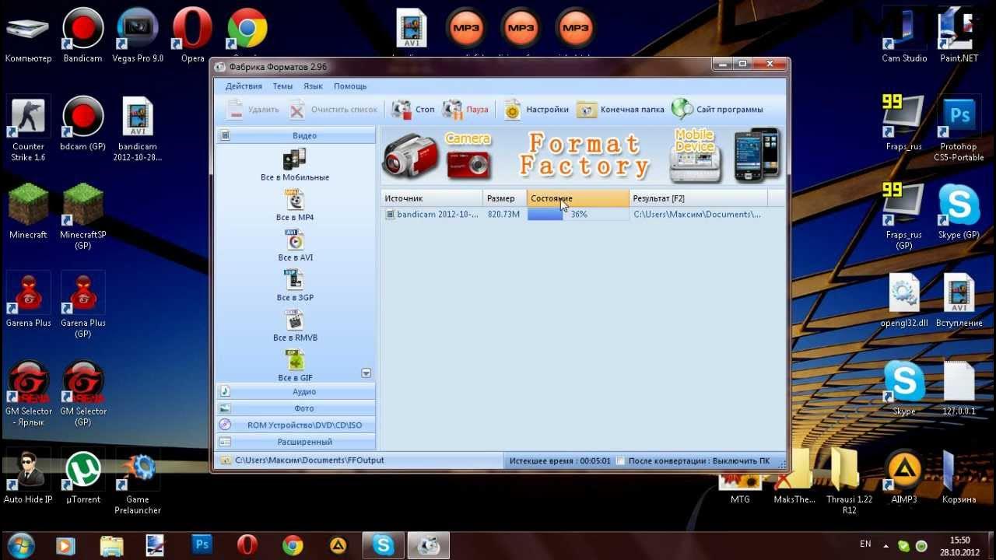This screenshot has width=996, height=560.
Task: Open the Компьютер desktop icon
Action: pyautogui.click(x=28, y=35)
